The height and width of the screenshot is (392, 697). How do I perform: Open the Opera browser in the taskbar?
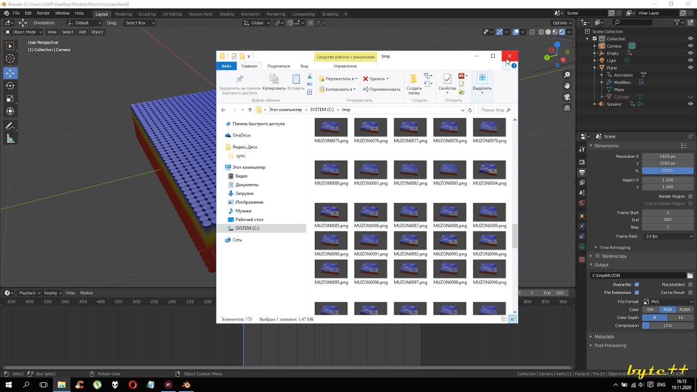tap(133, 385)
